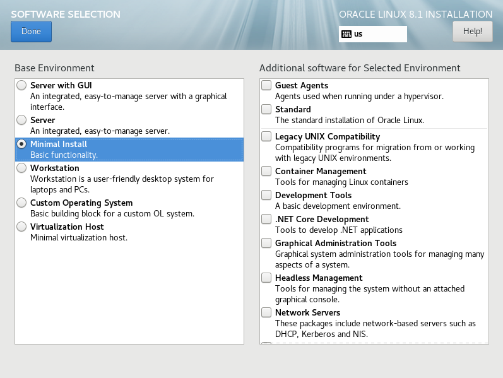Tick the Standard checkbox
The width and height of the screenshot is (503, 378).
(x=266, y=109)
